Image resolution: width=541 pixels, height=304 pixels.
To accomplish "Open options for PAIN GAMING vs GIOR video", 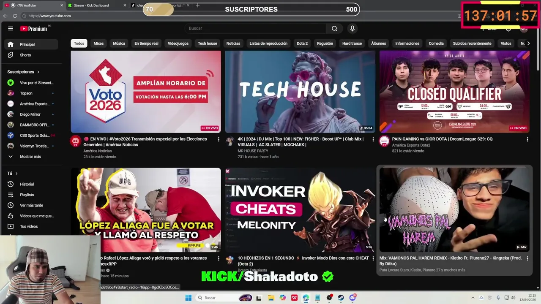I will coord(527,139).
